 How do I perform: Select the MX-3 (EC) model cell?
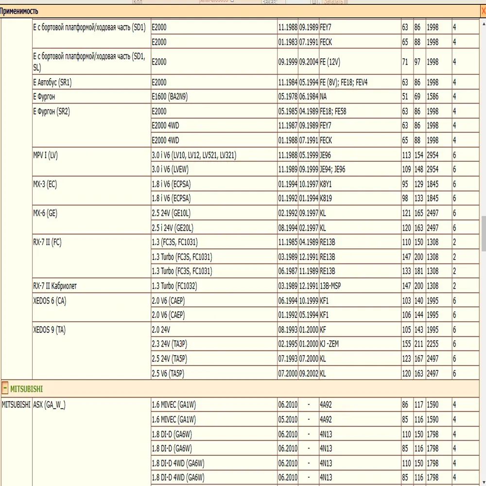45,184
